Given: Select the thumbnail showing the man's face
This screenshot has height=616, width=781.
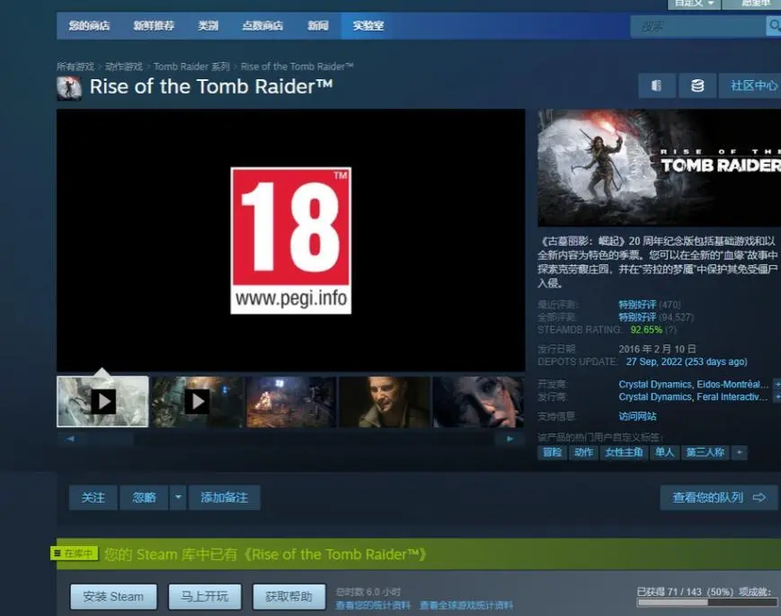Looking at the screenshot, I should click(x=385, y=402).
